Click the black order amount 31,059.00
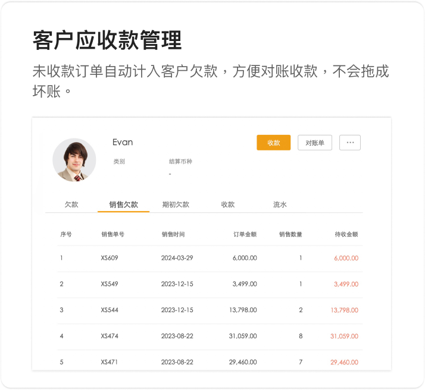425x390 pixels. pyautogui.click(x=243, y=336)
